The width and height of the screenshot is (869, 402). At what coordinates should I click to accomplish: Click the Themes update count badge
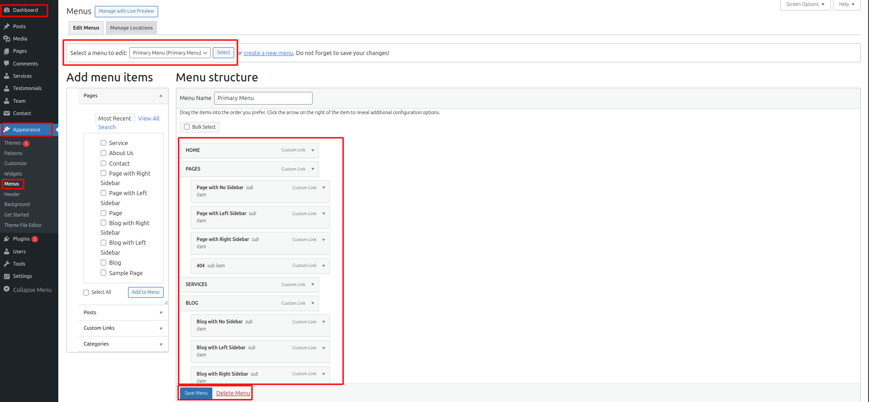click(26, 143)
